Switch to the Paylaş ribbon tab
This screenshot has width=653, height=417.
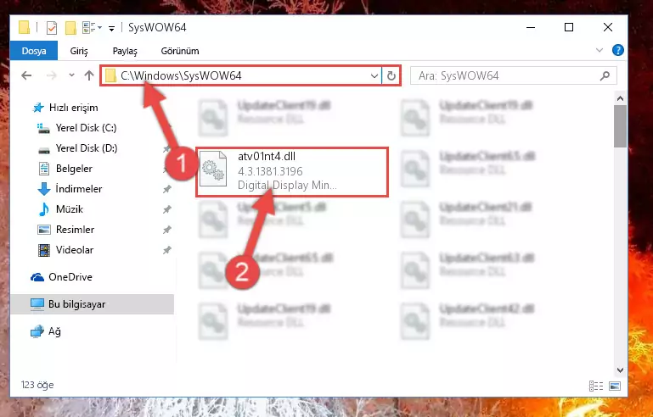(x=125, y=51)
